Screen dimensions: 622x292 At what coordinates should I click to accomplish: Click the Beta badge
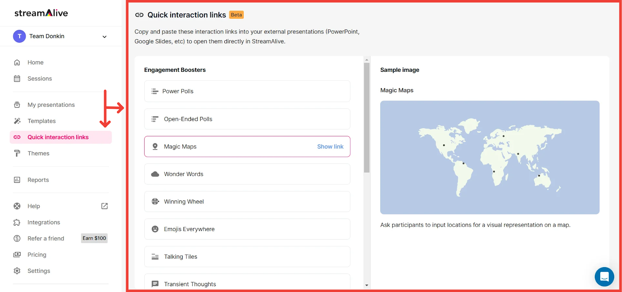click(236, 15)
